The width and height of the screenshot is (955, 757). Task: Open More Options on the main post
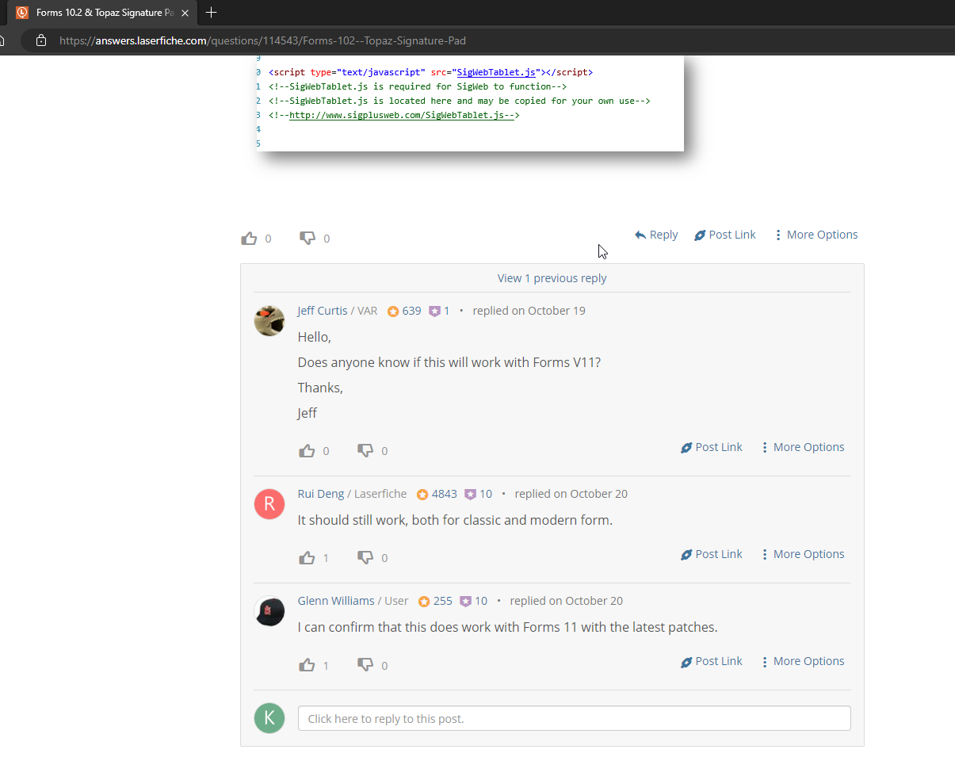pos(816,235)
